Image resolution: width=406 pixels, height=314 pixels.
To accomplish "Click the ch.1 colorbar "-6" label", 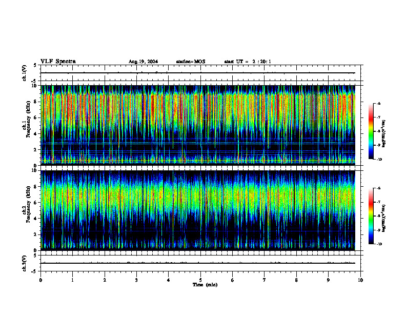I will pos(378,103).
